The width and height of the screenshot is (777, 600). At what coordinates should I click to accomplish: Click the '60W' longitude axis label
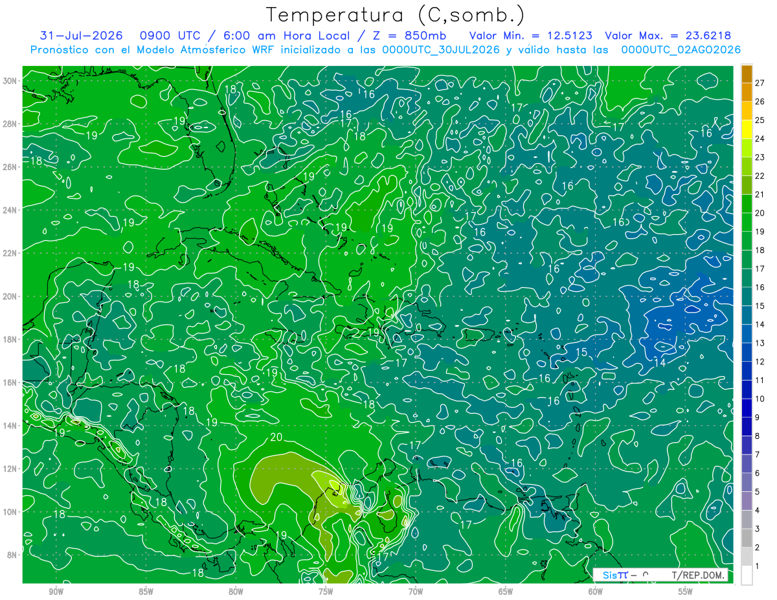pyautogui.click(x=595, y=592)
